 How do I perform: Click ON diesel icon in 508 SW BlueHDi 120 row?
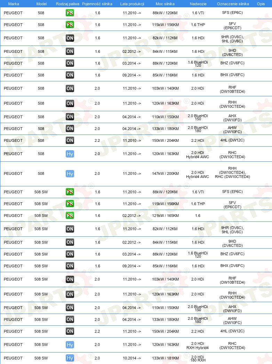click(70, 254)
